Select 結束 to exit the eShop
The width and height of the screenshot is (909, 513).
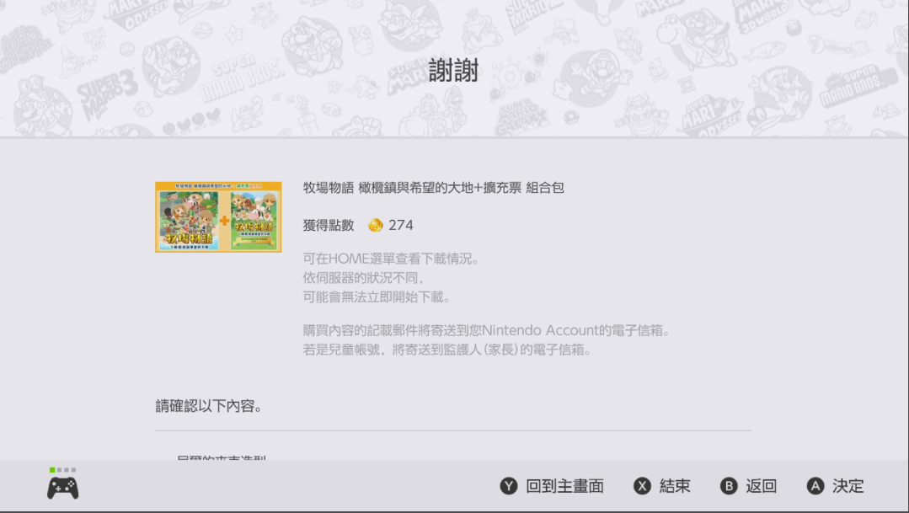(675, 486)
